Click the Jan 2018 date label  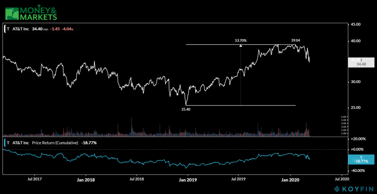click(x=86, y=179)
